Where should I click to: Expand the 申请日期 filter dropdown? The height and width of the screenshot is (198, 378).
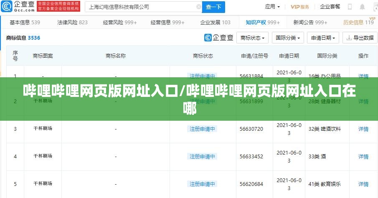click(323, 38)
